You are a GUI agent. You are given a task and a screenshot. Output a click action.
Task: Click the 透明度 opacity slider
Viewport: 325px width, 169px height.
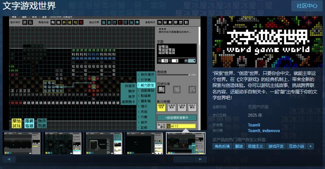174,75
